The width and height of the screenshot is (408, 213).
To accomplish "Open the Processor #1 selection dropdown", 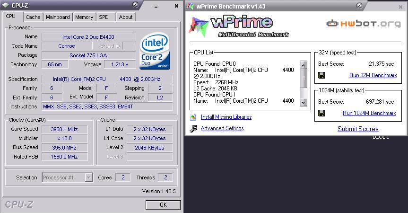I will 89,177.
